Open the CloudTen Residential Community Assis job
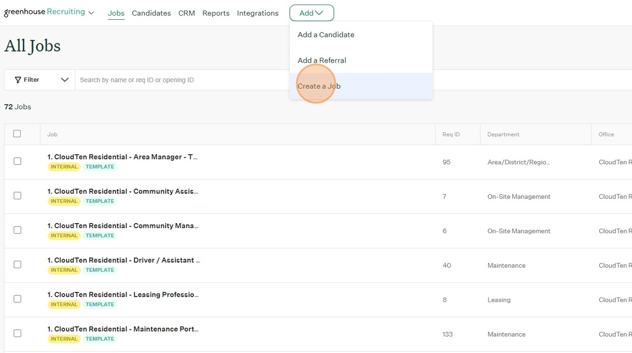Viewport: 632px width, 353px height. (122, 191)
